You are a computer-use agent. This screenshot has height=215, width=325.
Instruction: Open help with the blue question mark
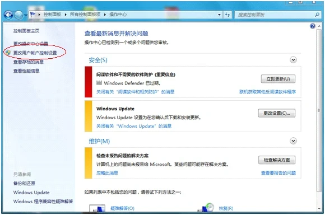pyautogui.click(x=313, y=26)
